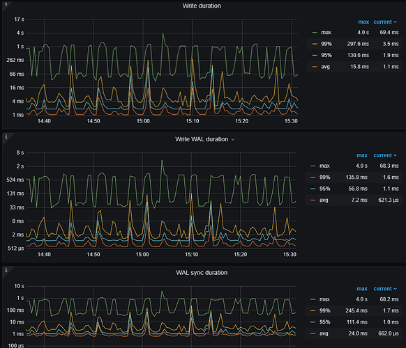Click the tallest green peak in Write WAL duration graph
Viewport: 406px width, 348px height.
tap(162, 160)
